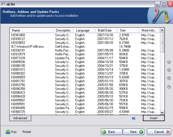Select the KB899591 entry
This screenshot has height=137, width=173.
click(85, 104)
